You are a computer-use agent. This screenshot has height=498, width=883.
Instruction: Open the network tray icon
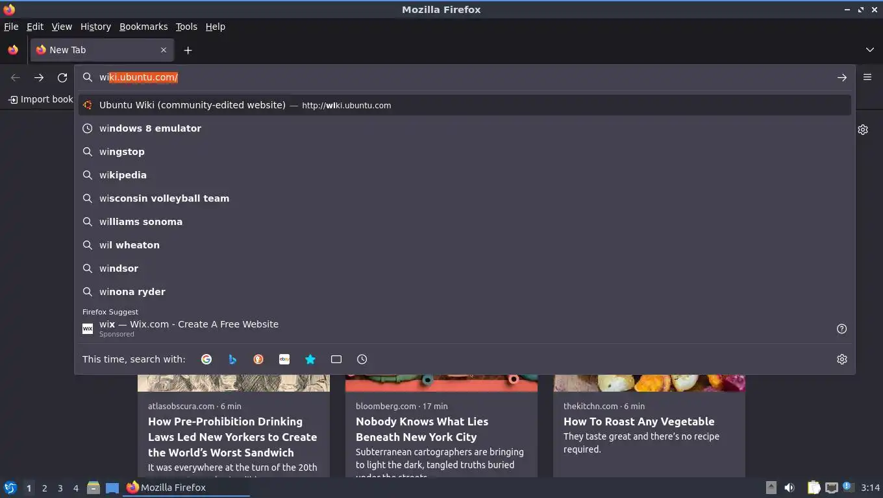click(832, 488)
